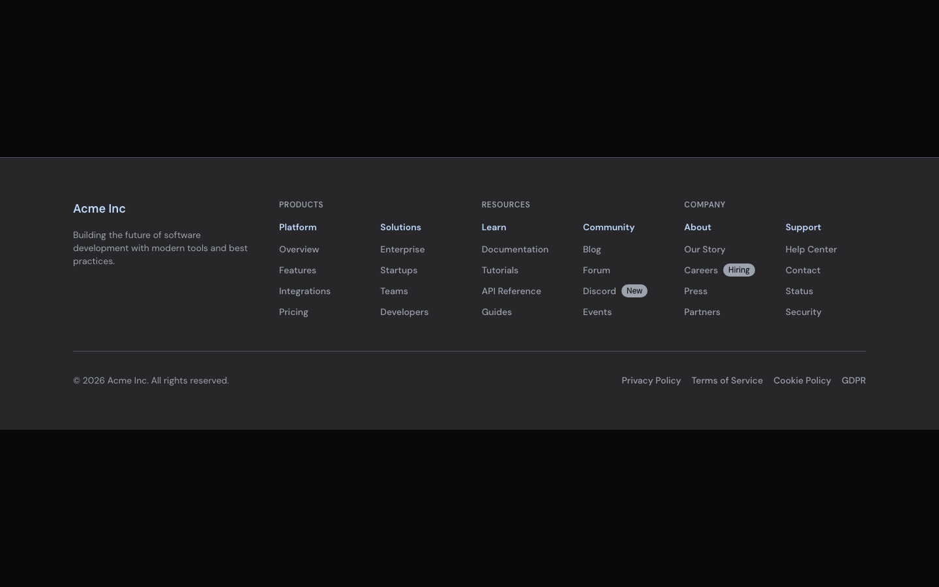Viewport: 939px width, 587px height.
Task: Visit the Integrations page
Action: pos(305,291)
